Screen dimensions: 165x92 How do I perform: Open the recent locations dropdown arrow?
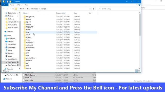(10, 9)
